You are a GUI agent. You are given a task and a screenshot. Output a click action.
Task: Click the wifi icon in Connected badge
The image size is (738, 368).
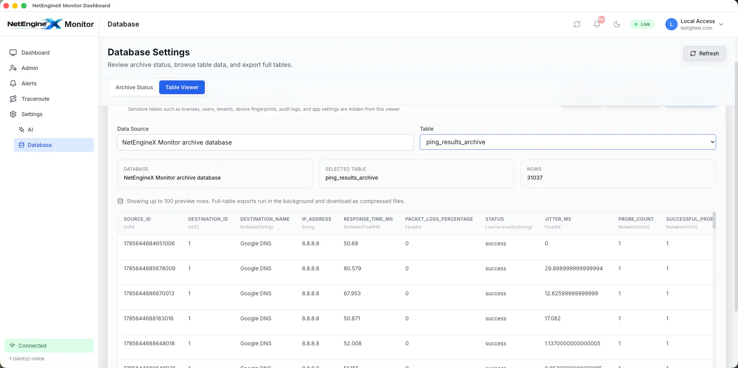pos(12,346)
